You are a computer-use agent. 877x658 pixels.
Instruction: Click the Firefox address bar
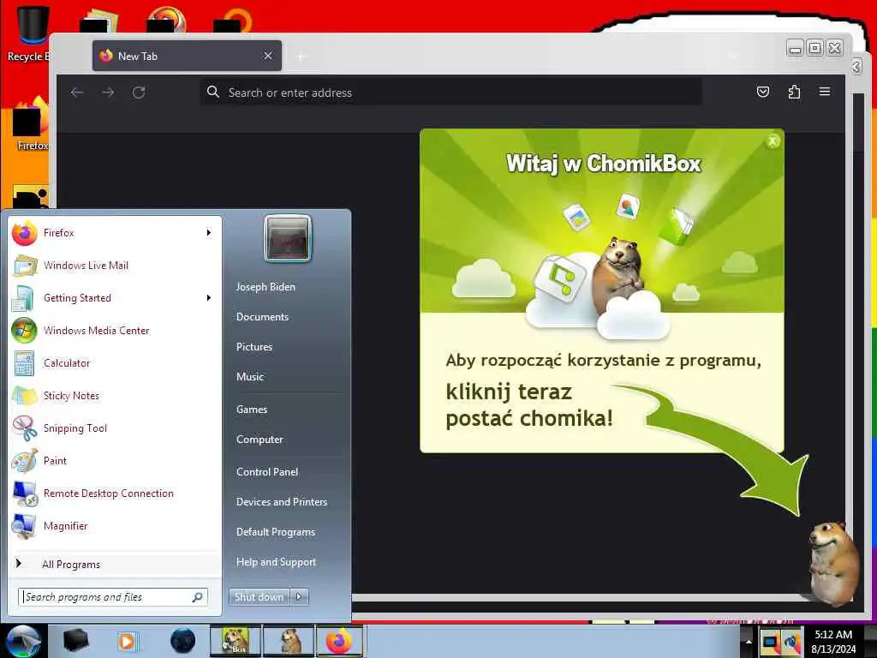[x=450, y=93]
